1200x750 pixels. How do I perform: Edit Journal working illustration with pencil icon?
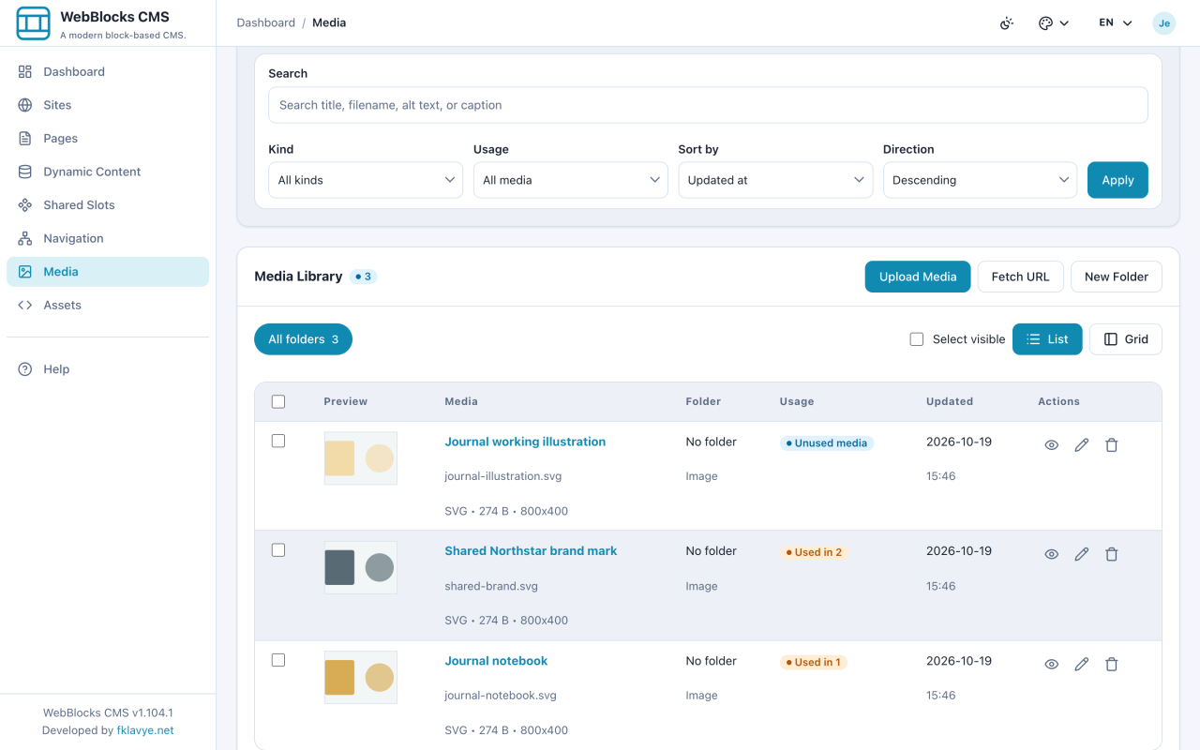(x=1082, y=445)
